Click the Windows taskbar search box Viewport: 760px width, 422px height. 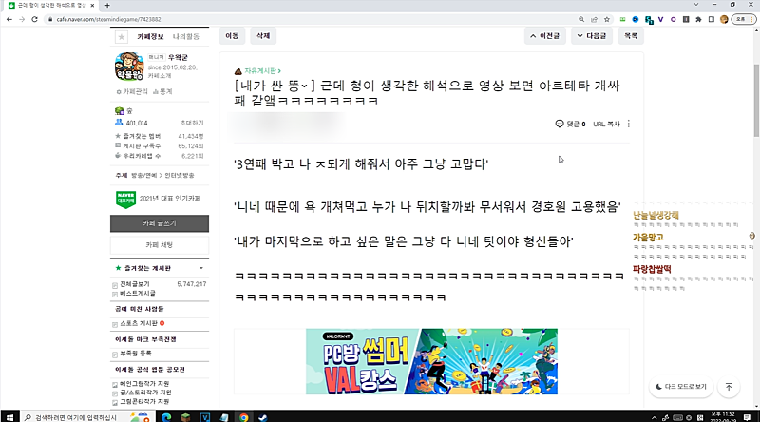pos(87,417)
